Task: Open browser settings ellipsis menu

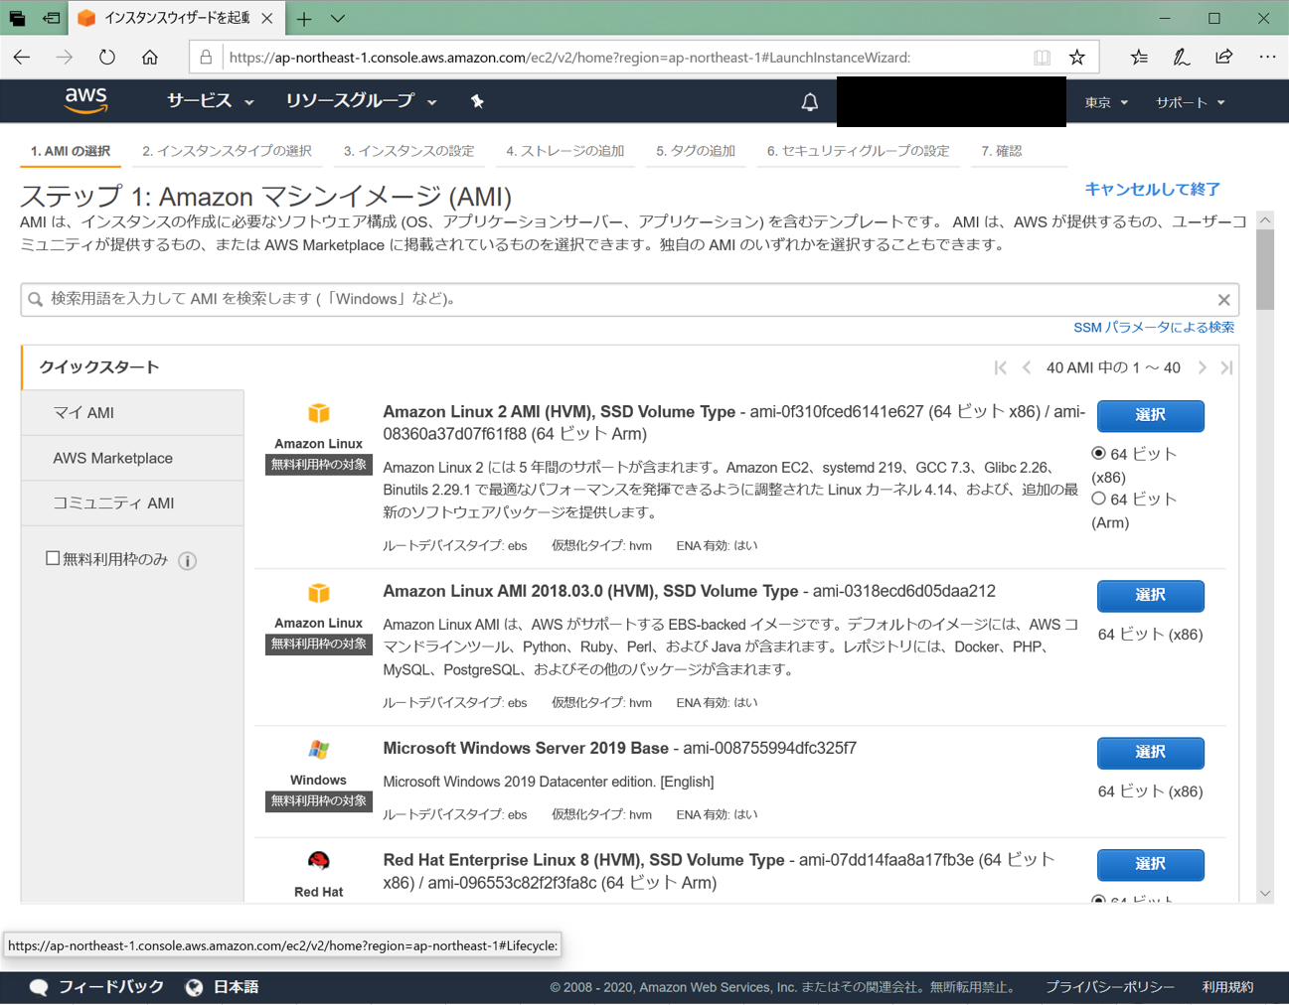Action: point(1267,58)
